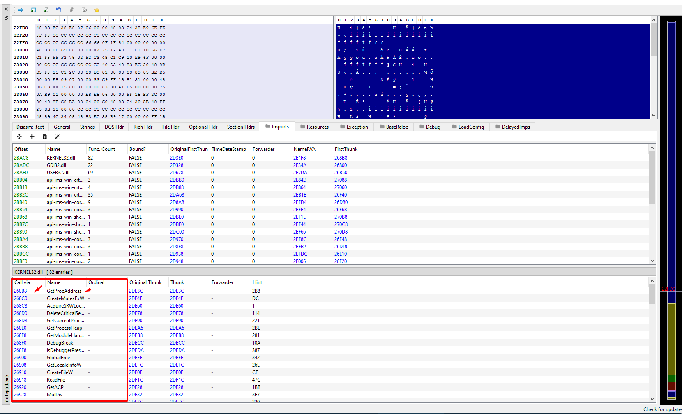This screenshot has width=682, height=414.
Task: Switch to the DOS Hdr tab
Action: [x=114, y=127]
